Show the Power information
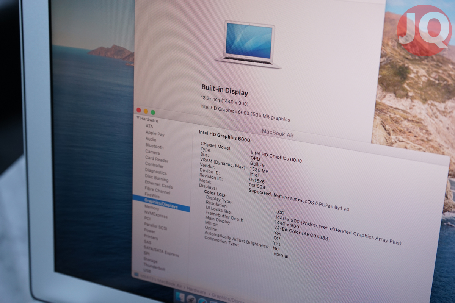Screen dimensions: 455x303 (149, 231)
